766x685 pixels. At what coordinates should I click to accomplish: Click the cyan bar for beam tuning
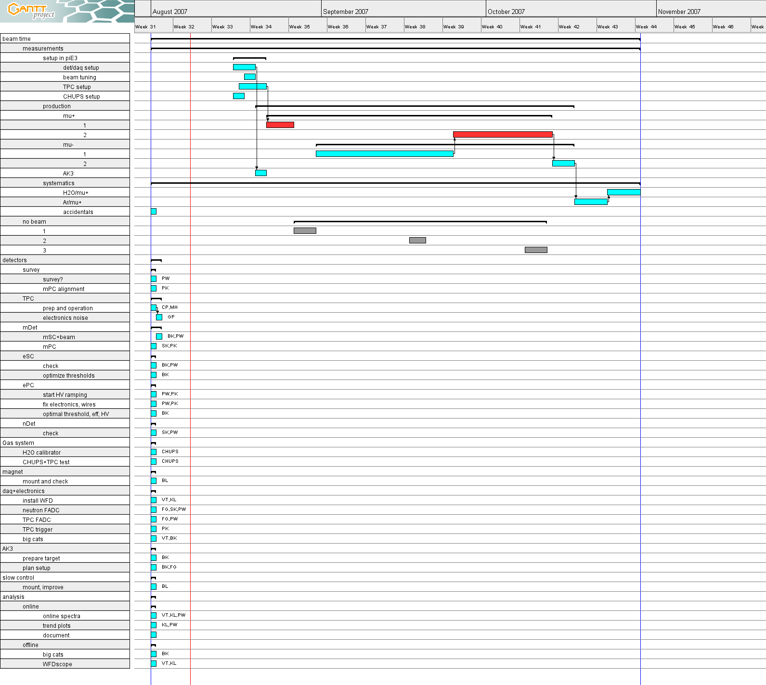click(x=249, y=77)
